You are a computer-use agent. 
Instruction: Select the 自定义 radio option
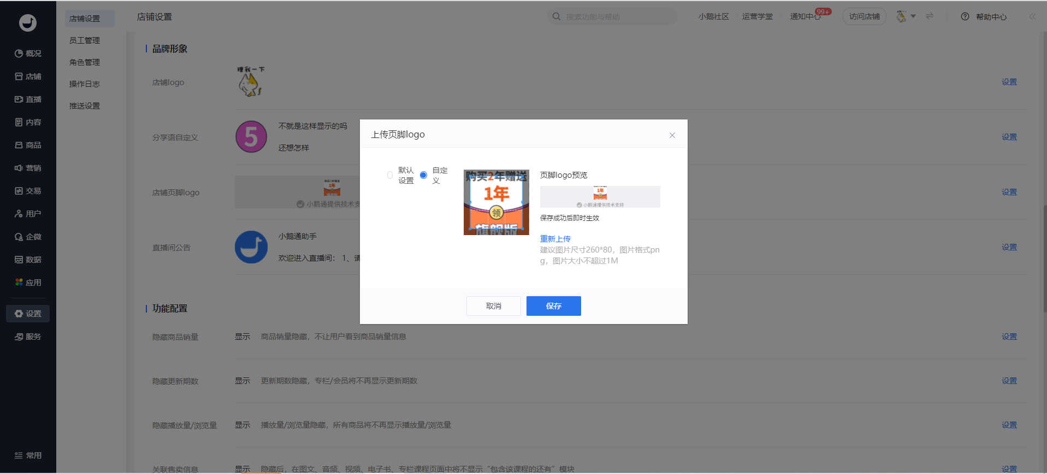[x=423, y=175]
